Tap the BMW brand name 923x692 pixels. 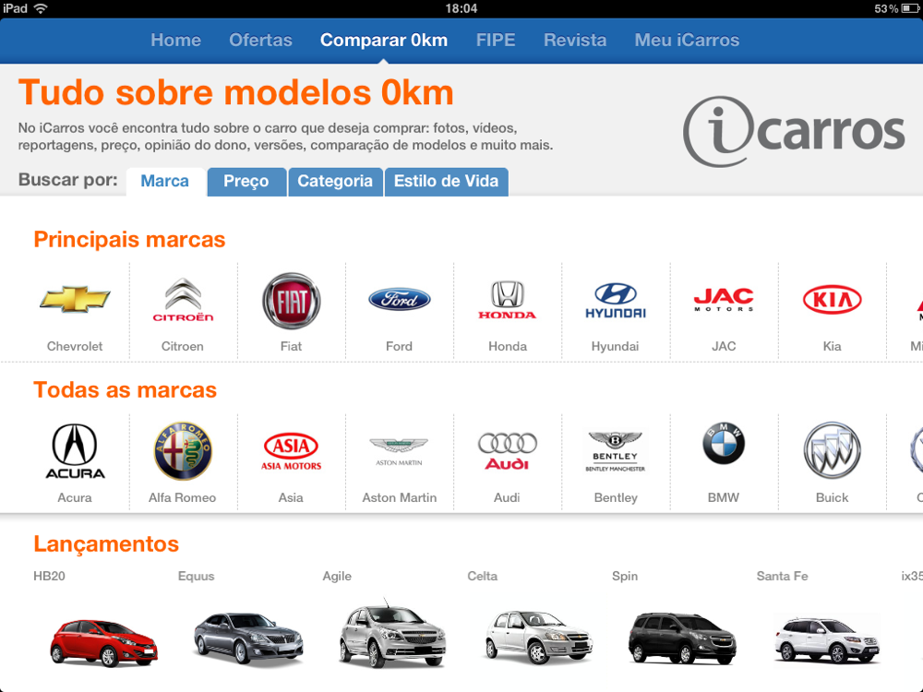[x=724, y=498]
